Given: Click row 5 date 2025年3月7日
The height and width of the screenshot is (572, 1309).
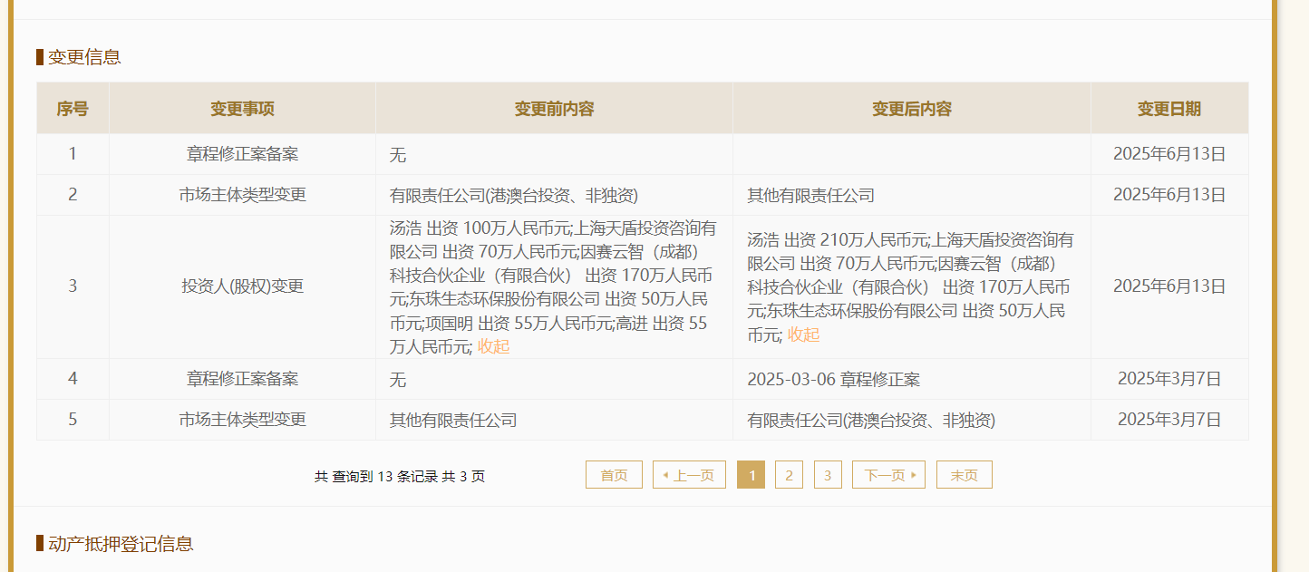Looking at the screenshot, I should 1169,420.
